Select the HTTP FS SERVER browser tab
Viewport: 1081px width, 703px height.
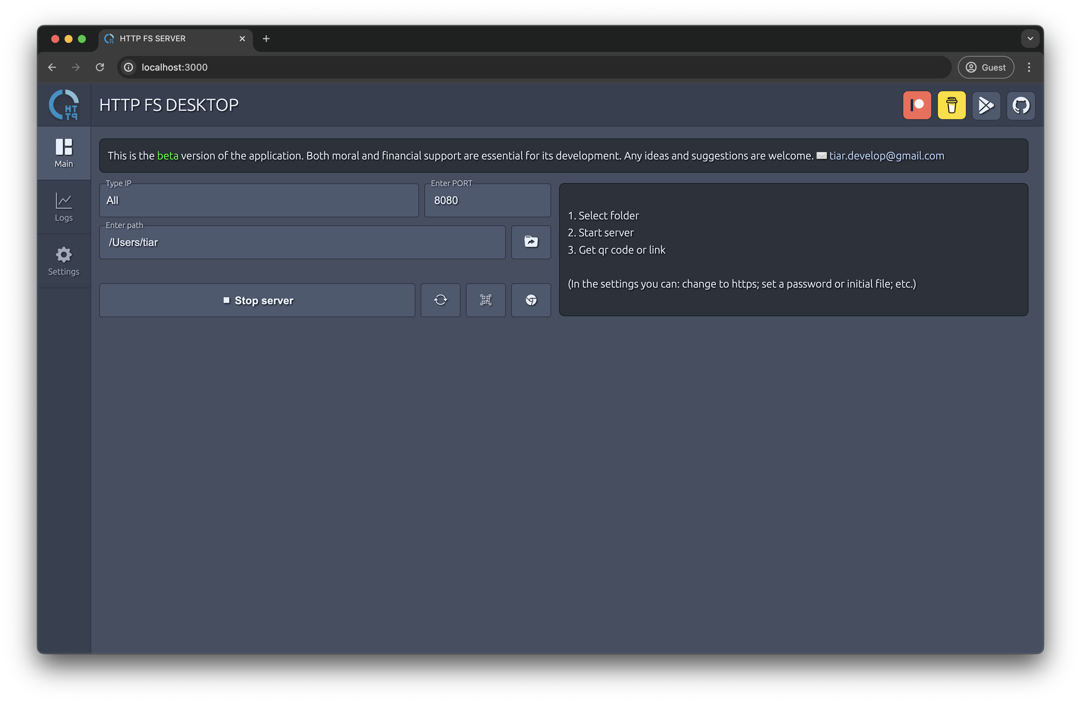click(x=175, y=39)
